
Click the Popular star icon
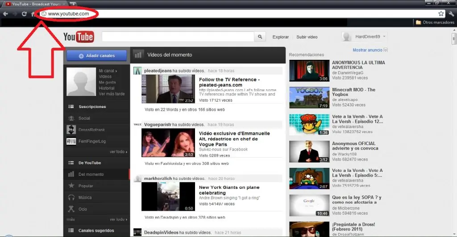pyautogui.click(x=71, y=186)
